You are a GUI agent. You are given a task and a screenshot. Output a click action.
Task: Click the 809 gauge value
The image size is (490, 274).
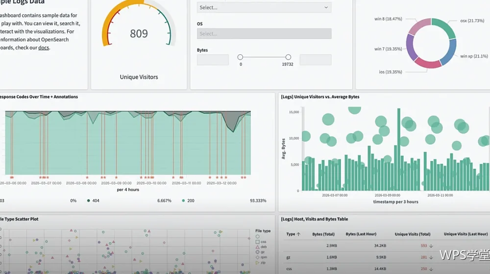click(x=139, y=34)
